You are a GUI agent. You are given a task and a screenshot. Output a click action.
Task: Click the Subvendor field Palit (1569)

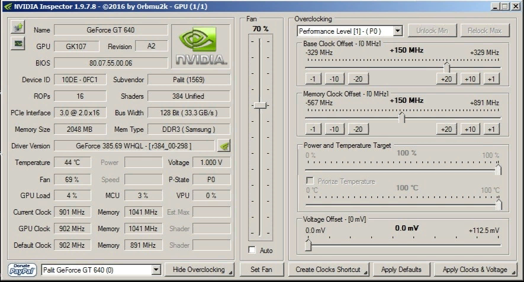click(x=189, y=80)
